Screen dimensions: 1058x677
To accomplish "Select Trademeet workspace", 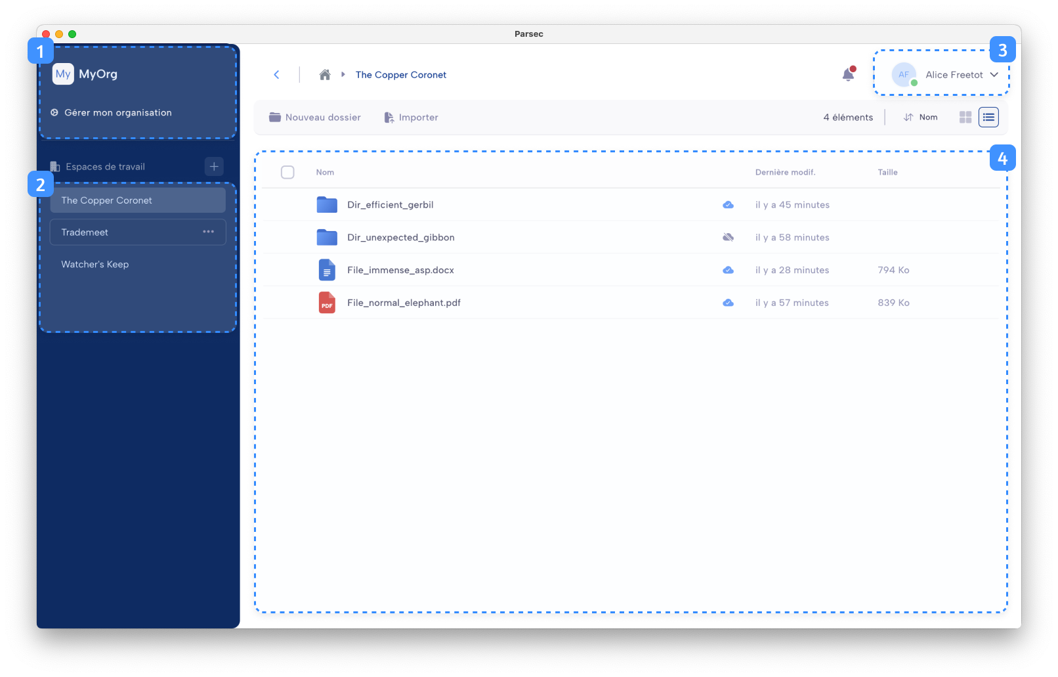I will pos(138,232).
